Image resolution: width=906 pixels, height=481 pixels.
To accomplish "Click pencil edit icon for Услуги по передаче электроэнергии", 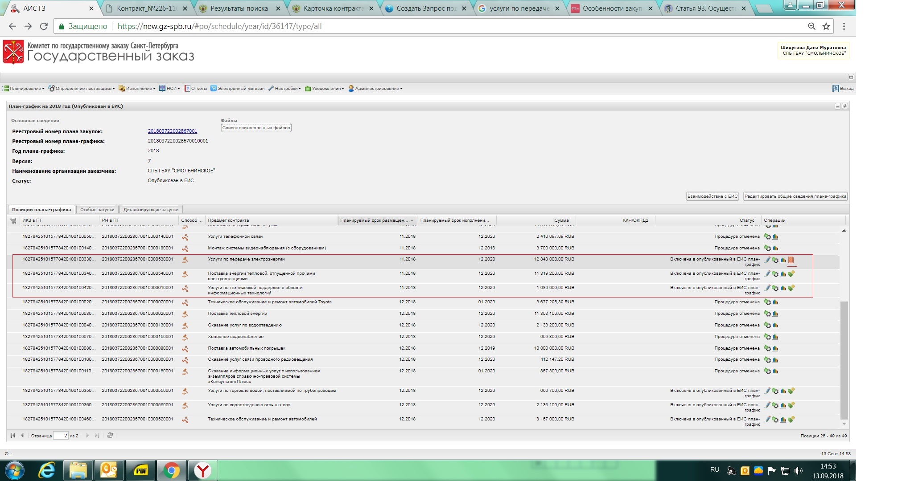I will coord(768,260).
